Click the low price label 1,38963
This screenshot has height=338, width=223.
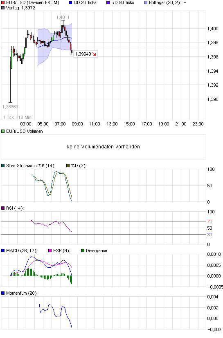pos(10,107)
